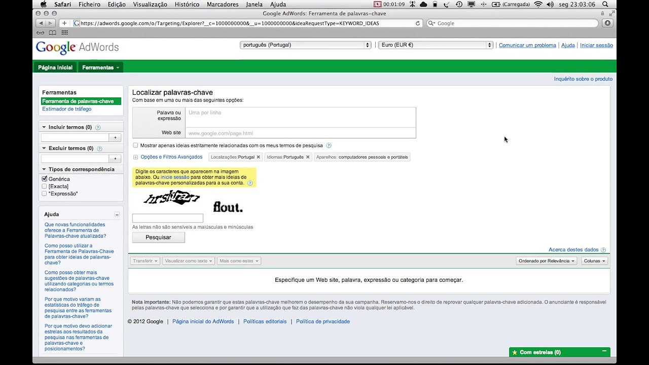
Task: Click help icon next to Incluir termos
Action: pyautogui.click(x=98, y=128)
